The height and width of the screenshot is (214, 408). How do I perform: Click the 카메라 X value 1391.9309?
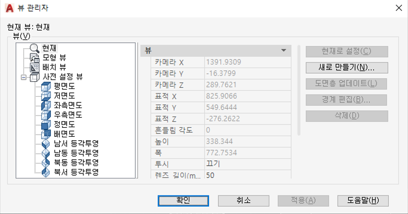tap(248, 63)
